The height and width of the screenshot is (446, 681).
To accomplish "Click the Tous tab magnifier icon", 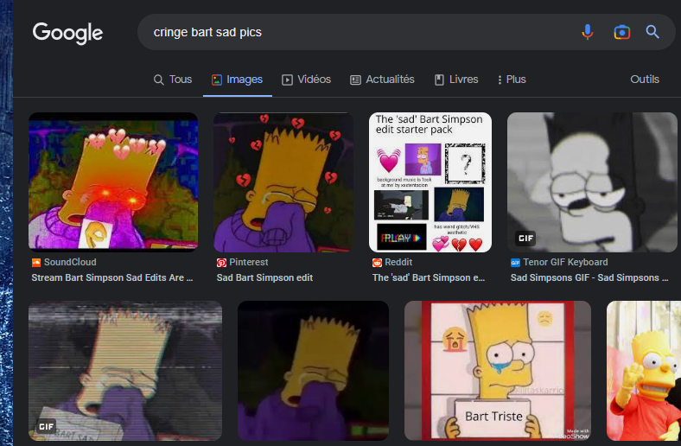I will tap(158, 80).
